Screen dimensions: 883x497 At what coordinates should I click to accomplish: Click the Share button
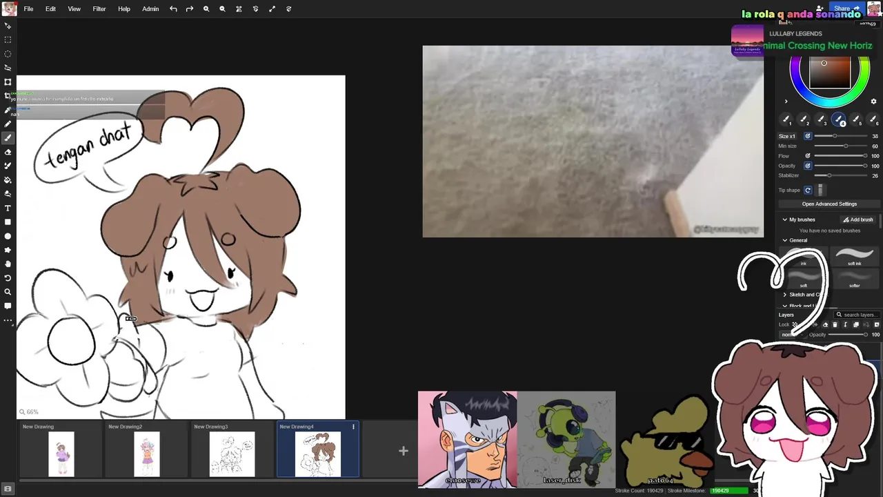point(846,8)
